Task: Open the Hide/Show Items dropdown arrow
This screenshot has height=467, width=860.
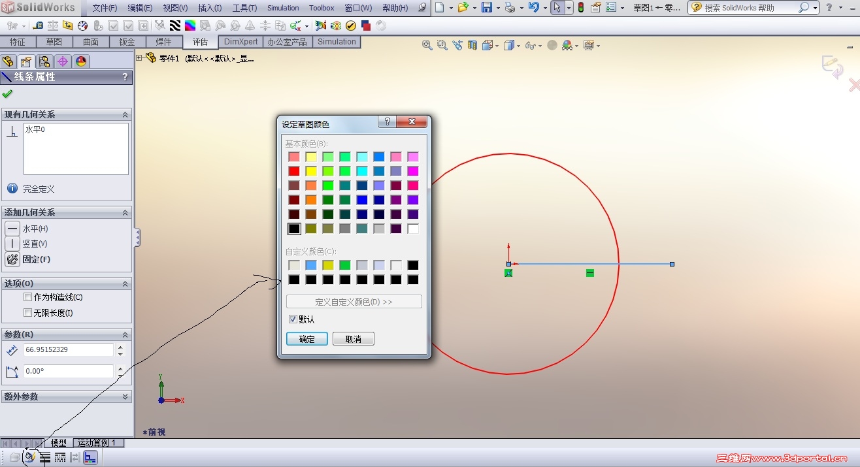Action: 540,46
